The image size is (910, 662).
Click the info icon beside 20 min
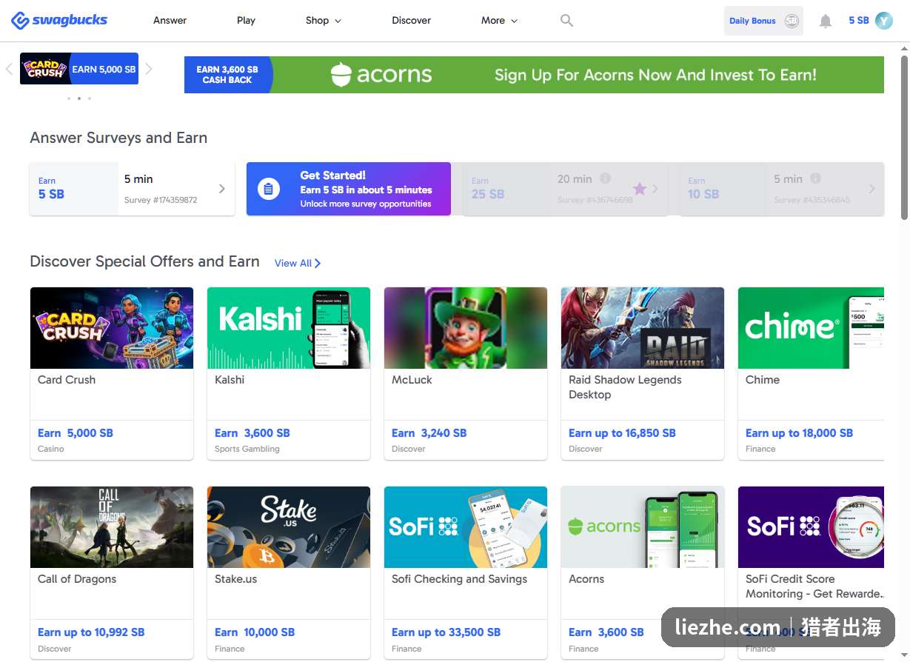[x=605, y=178]
